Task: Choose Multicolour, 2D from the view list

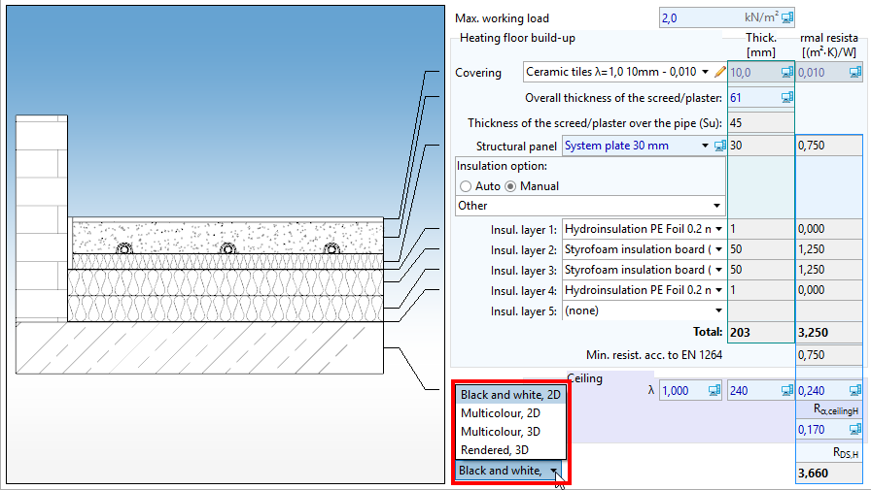Action: pos(501,413)
